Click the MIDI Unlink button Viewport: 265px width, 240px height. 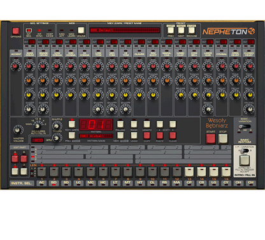[81, 31]
